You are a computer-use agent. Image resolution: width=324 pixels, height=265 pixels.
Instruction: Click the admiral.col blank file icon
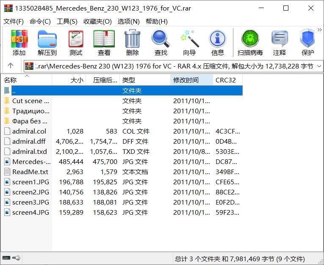point(7,131)
